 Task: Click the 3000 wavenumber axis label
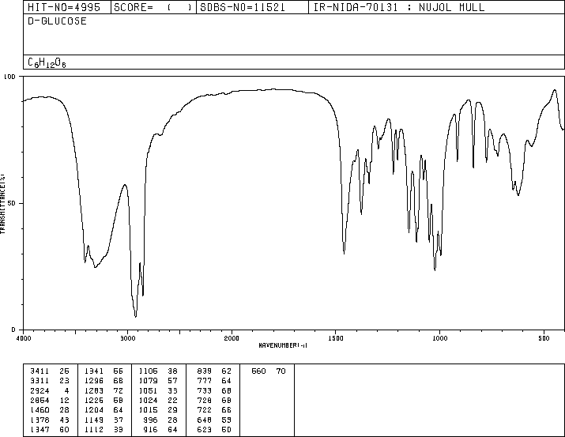[127, 338]
